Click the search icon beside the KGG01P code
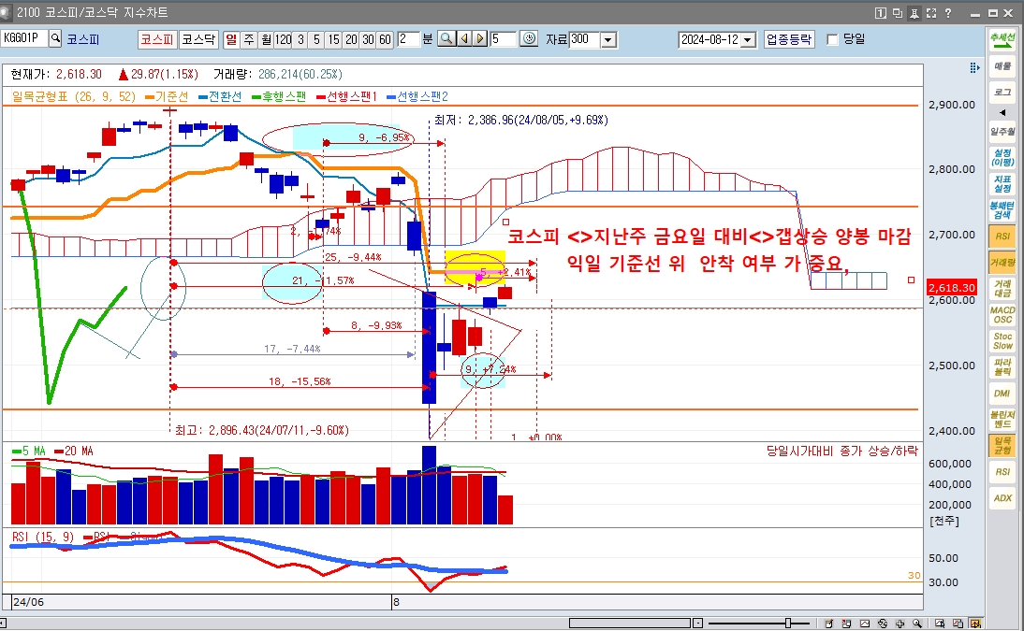This screenshot has height=631, width=1024. (x=55, y=39)
